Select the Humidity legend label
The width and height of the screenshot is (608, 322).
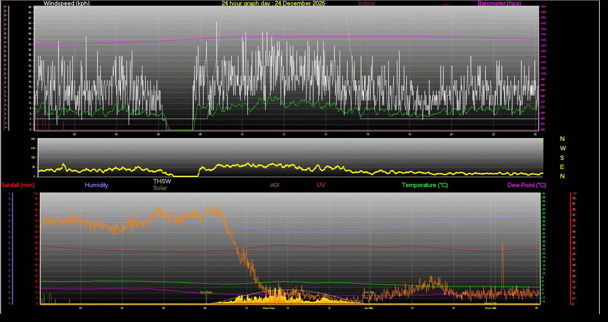point(96,185)
